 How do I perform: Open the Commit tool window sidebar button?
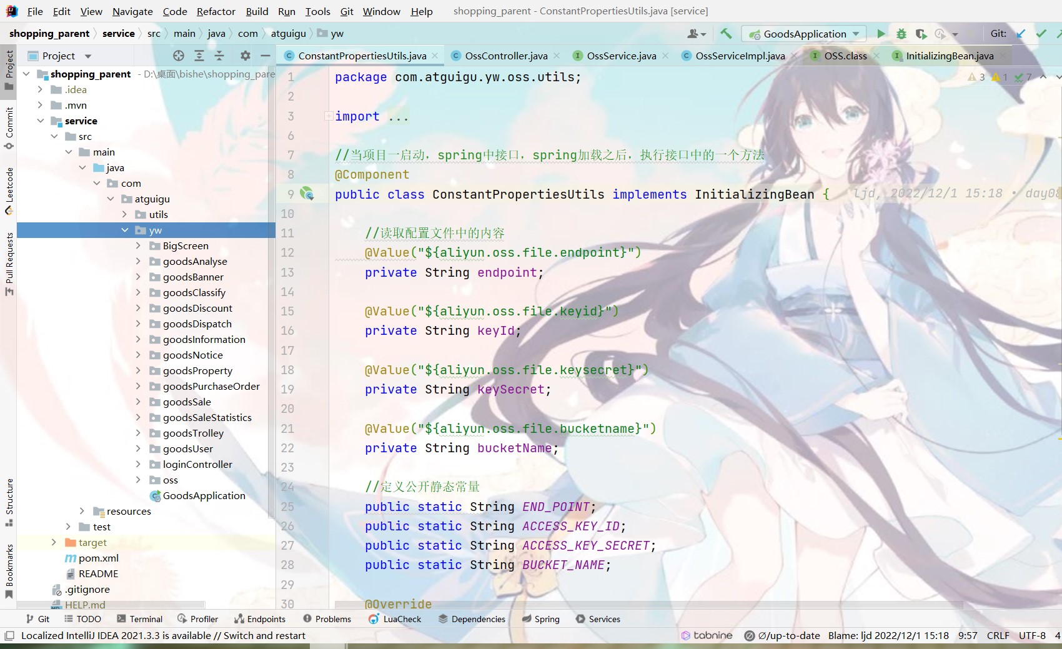point(9,128)
